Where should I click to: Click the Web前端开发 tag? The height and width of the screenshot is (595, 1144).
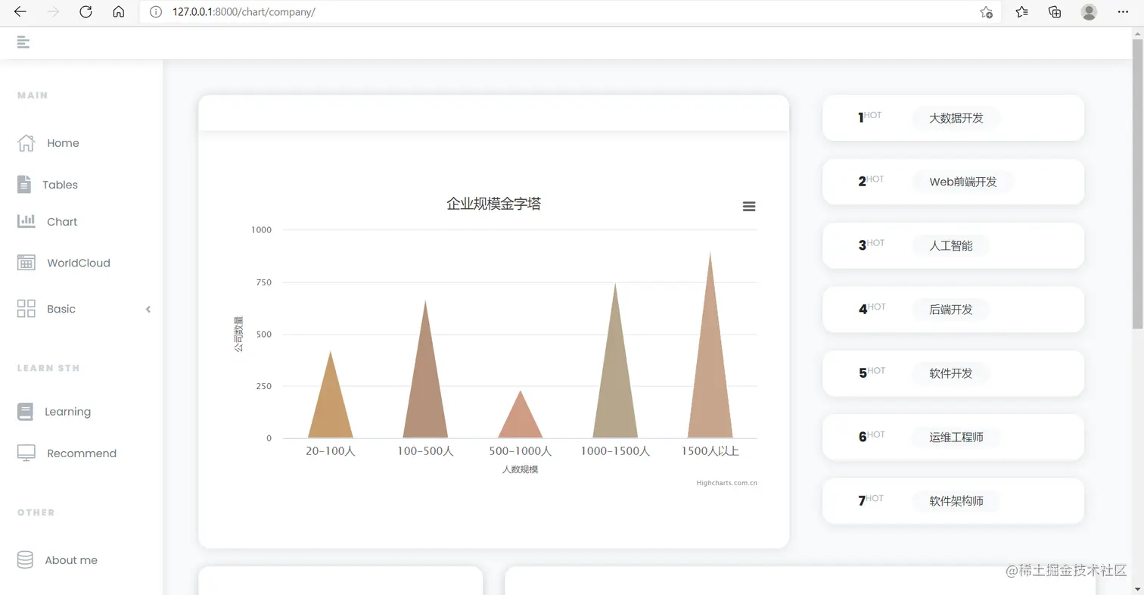coord(963,182)
